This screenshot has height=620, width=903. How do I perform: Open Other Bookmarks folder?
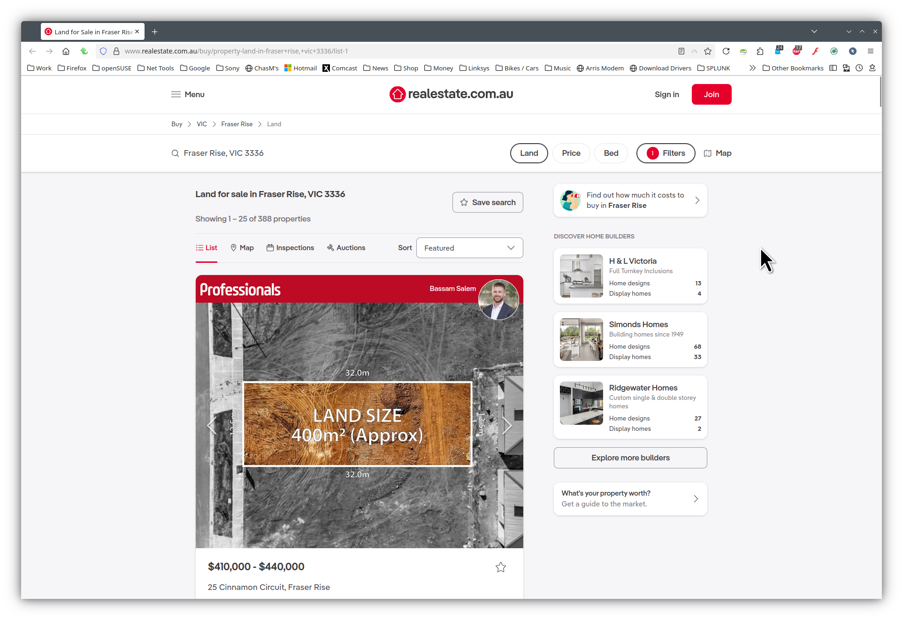click(x=793, y=68)
